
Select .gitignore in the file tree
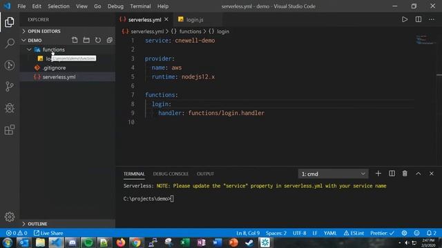68,68
